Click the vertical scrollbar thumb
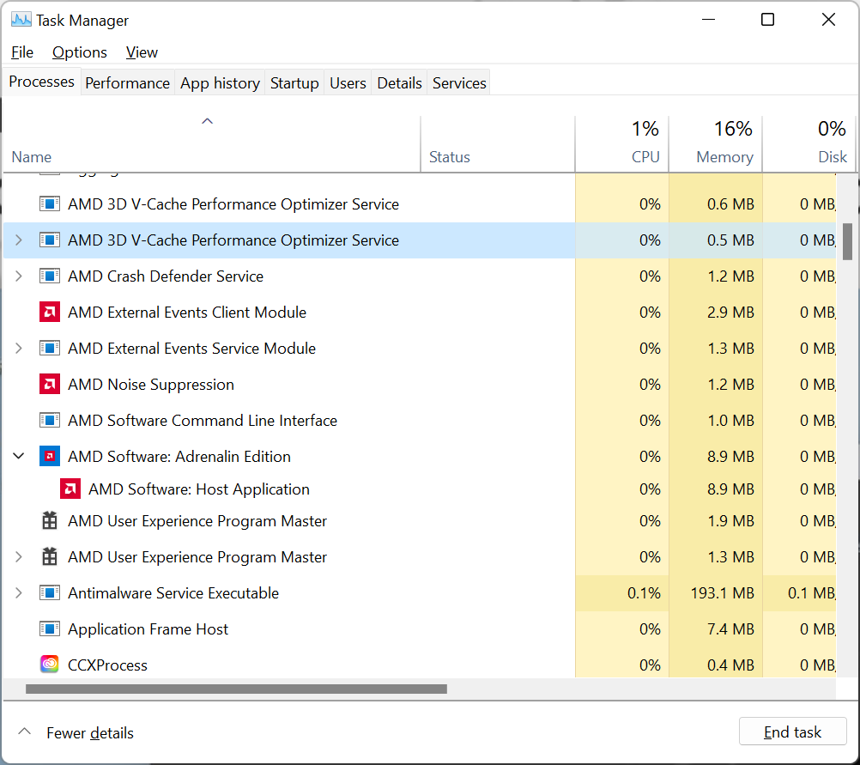This screenshot has height=765, width=860. click(848, 241)
